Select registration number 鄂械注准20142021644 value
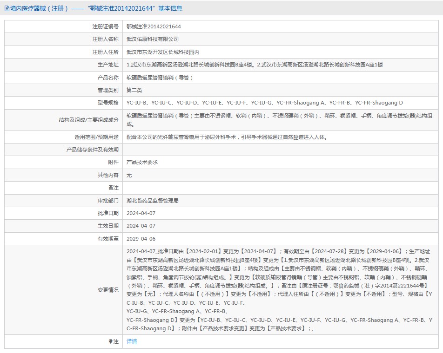443x353 pixels. pos(154,27)
